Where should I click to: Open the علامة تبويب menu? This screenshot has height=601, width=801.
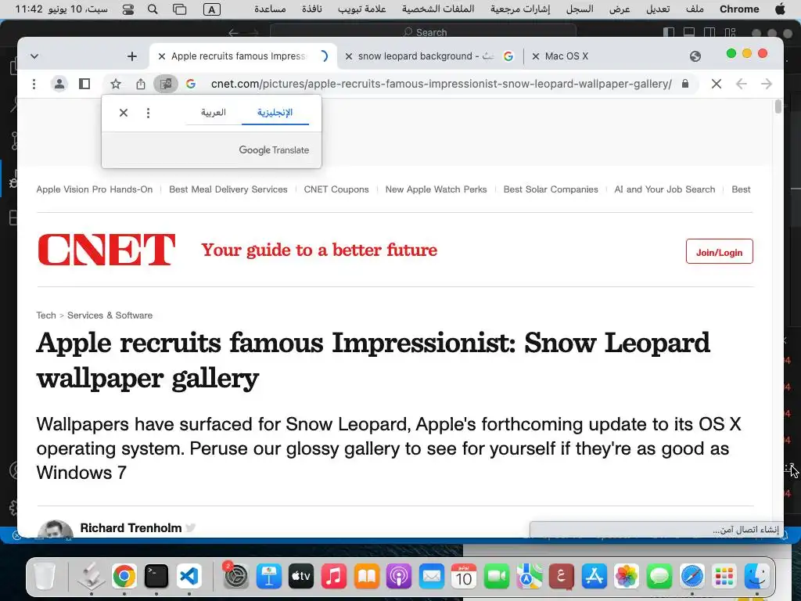[x=361, y=9]
